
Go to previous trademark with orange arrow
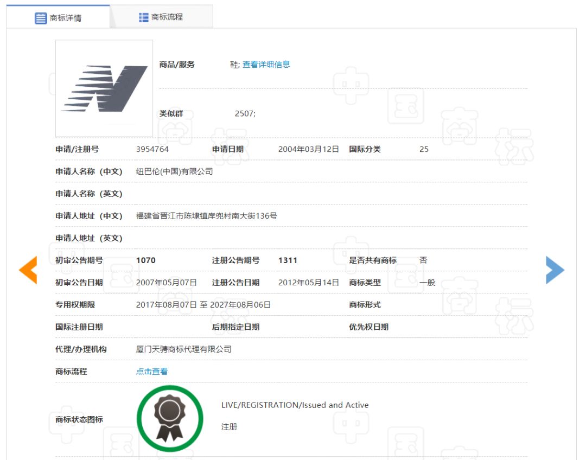(28, 270)
